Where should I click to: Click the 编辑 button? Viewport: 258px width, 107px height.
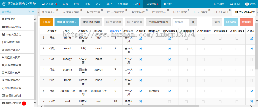tap(231, 22)
